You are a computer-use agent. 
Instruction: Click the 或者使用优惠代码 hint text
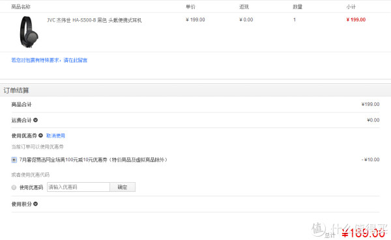tap(31, 175)
